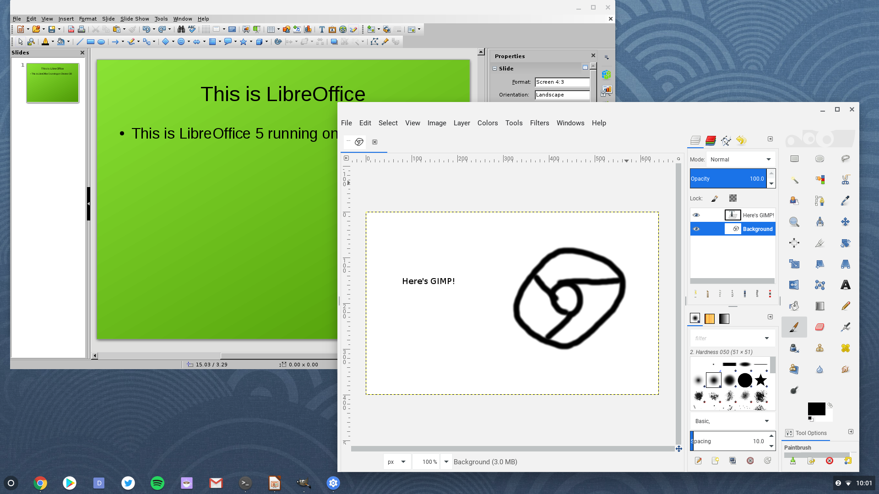Select the Eraser tool in GIMP

click(x=819, y=327)
